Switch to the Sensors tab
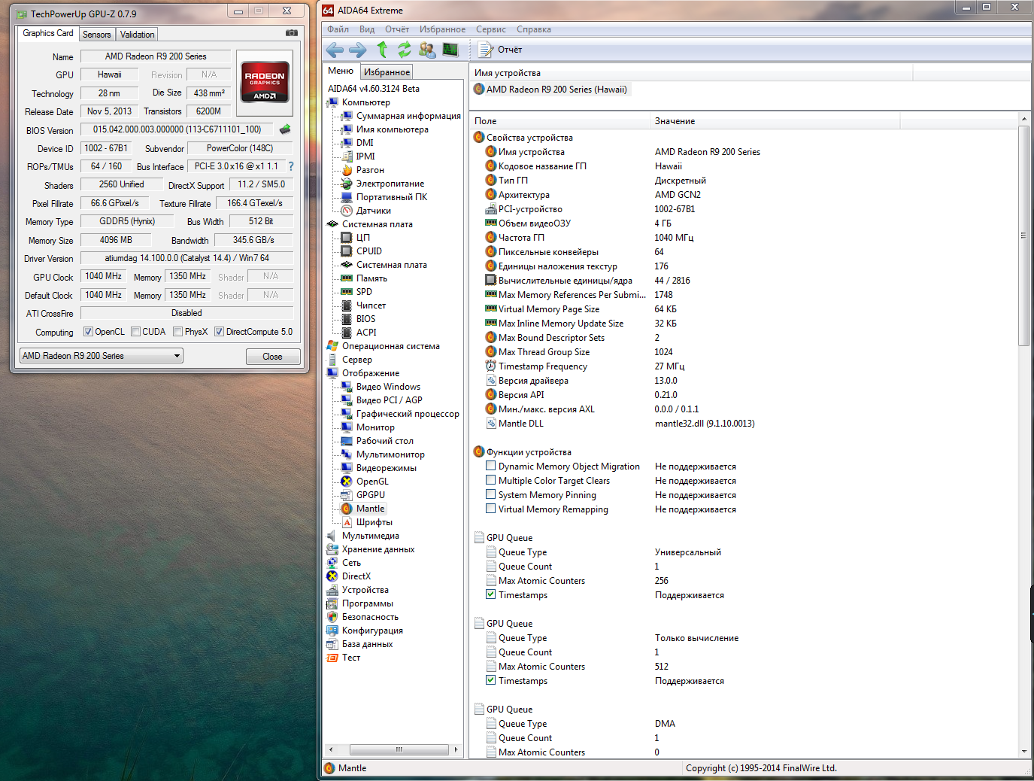The image size is (1034, 781). 96,35
